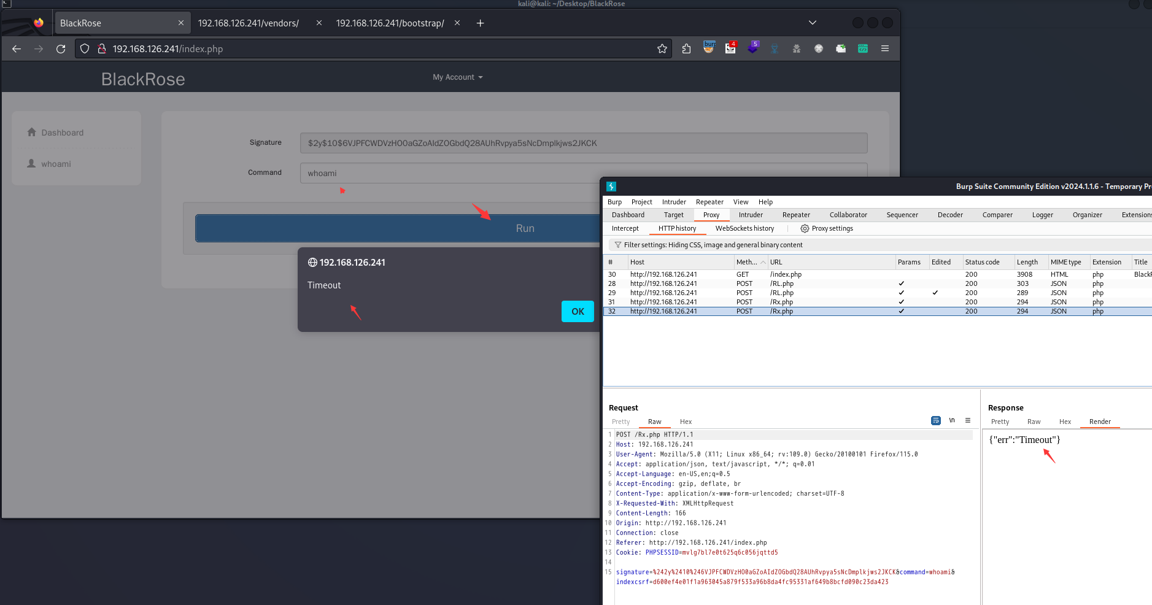Switch Response view to Pretty
1152x605 pixels.
[x=1000, y=422]
